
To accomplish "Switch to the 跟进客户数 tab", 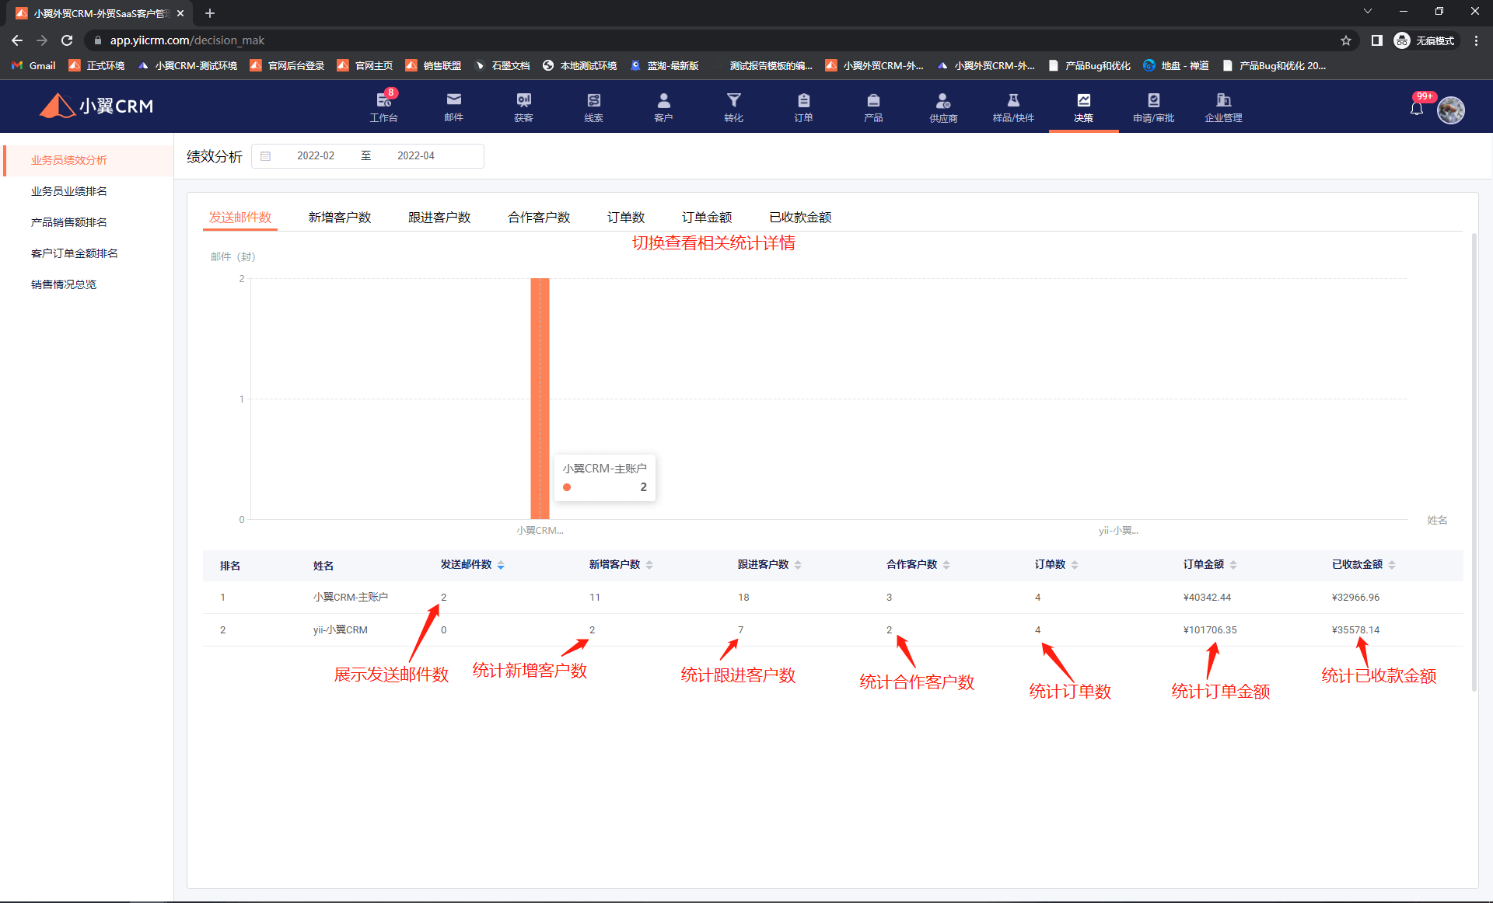I will (439, 218).
